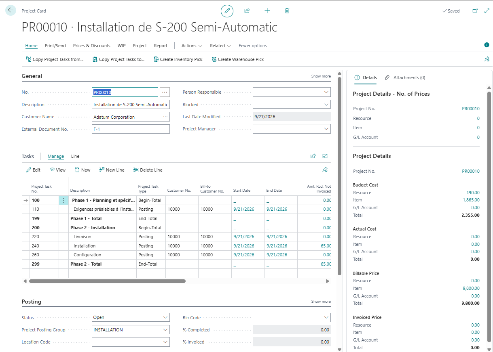This screenshot has height=352, width=493.
Task: Click Show more in General section
Action: point(321,76)
